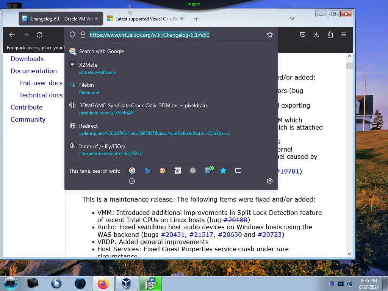This screenshot has width=388, height=291.
Task: Open Firefox from the taskbar
Action: click(x=103, y=283)
